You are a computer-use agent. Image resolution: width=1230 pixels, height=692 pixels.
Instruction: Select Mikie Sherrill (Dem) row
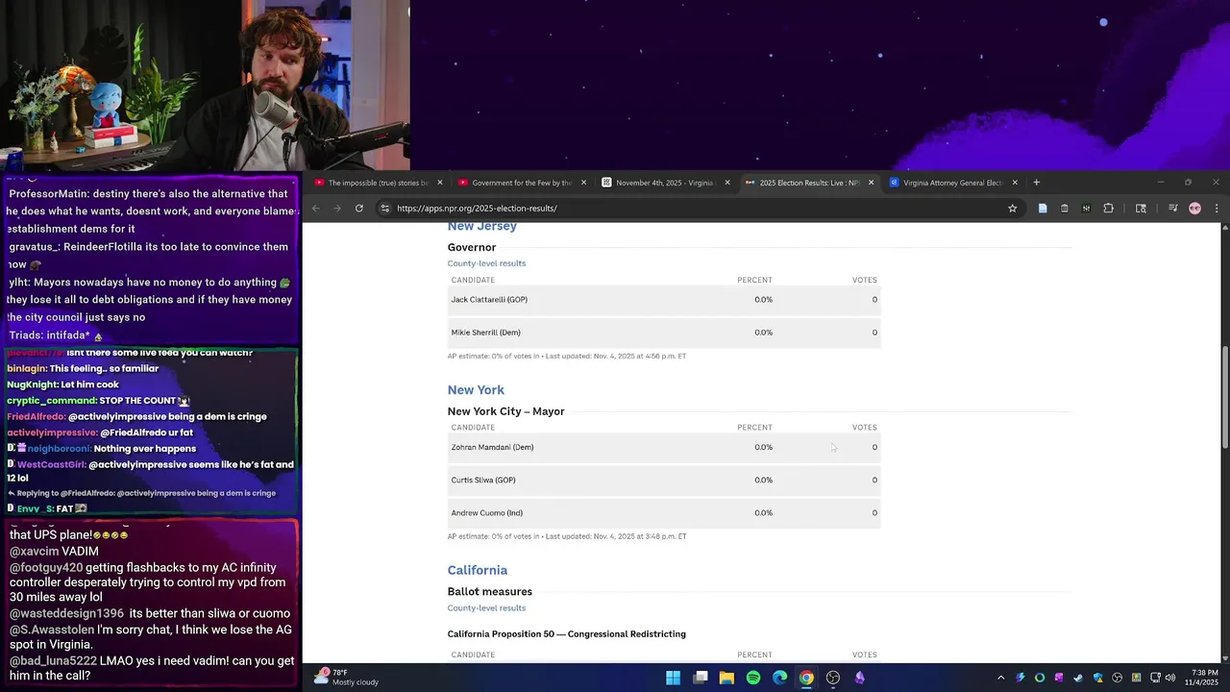tap(664, 333)
